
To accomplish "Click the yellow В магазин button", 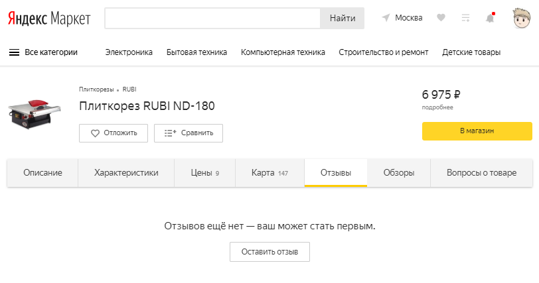I will [477, 131].
